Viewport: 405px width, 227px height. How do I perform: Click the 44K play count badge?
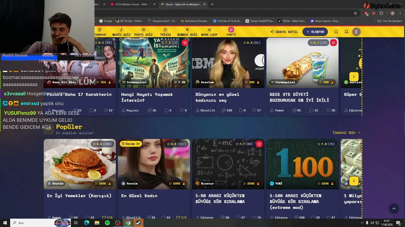[x=327, y=82]
